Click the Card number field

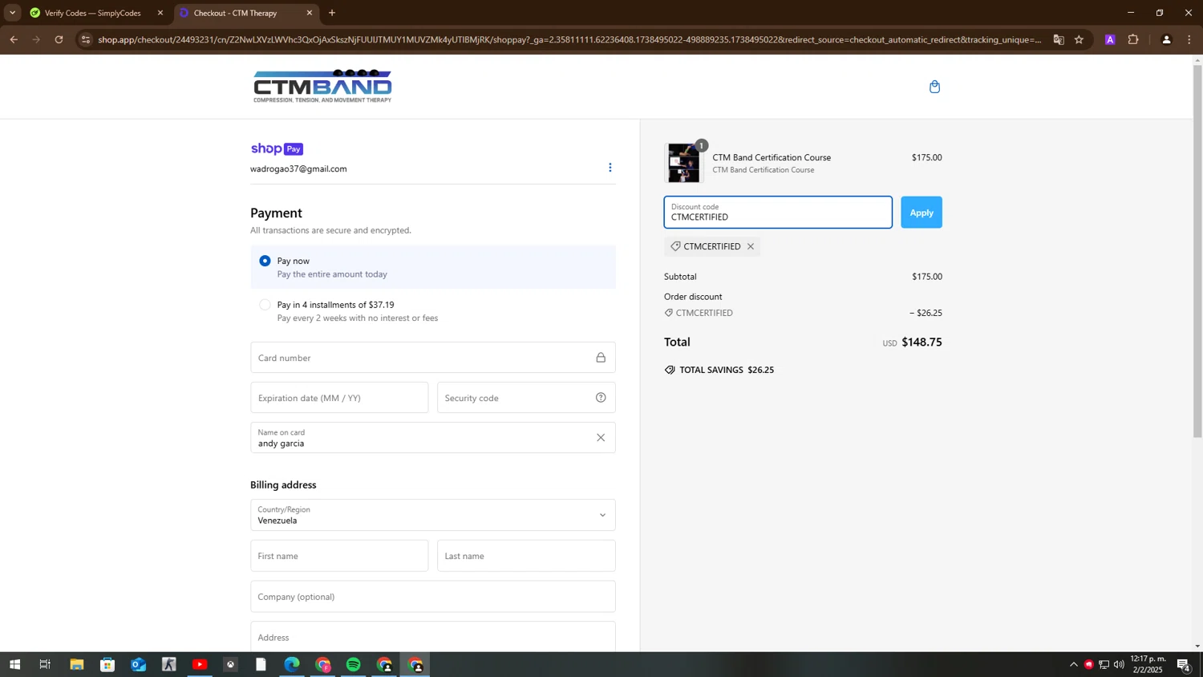click(433, 358)
